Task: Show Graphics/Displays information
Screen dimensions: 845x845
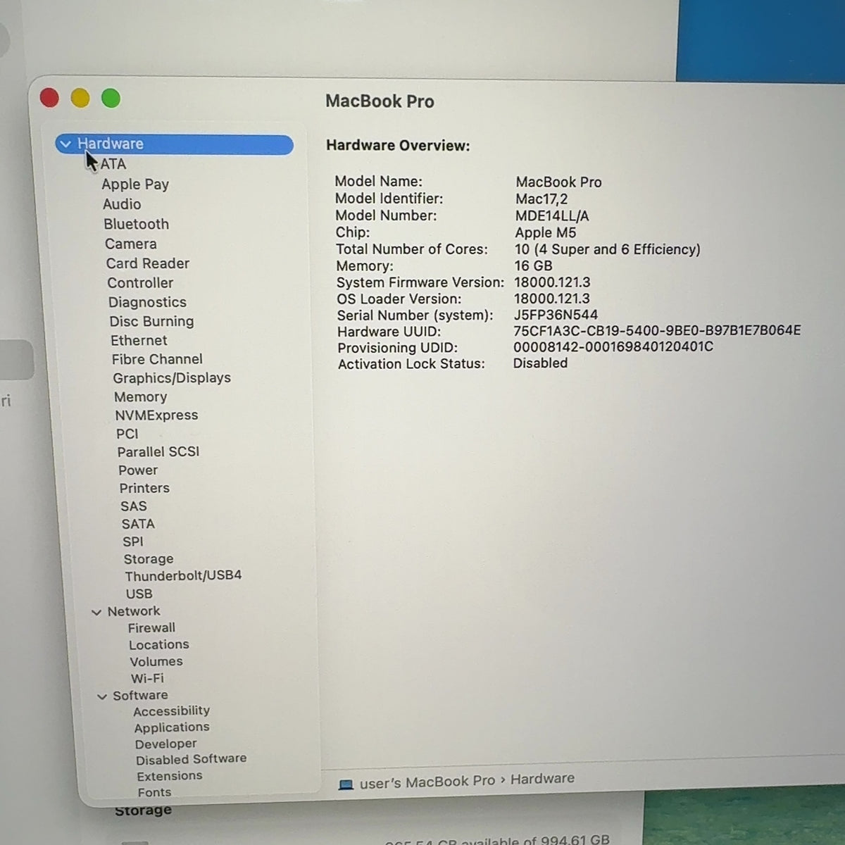Action: pyautogui.click(x=172, y=378)
